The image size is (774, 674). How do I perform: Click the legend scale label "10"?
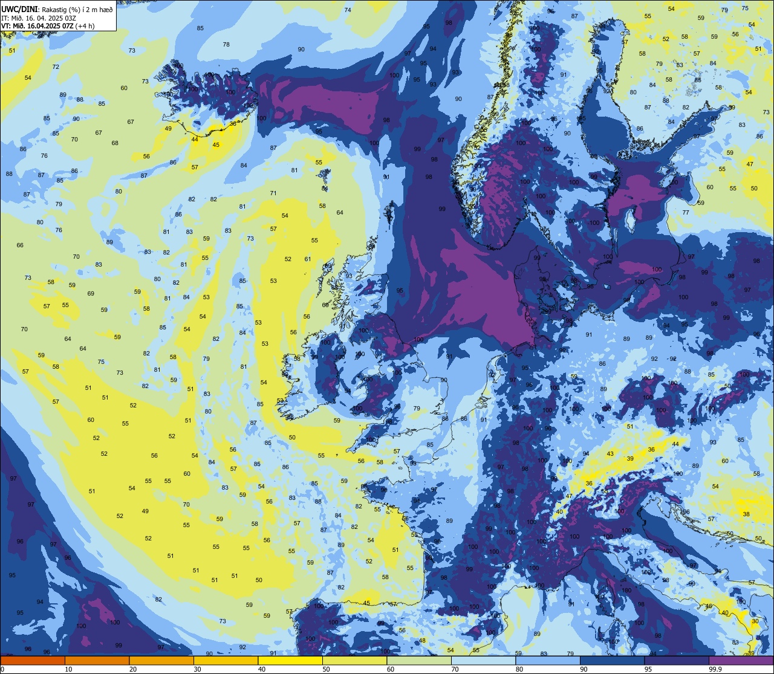pyautogui.click(x=68, y=669)
